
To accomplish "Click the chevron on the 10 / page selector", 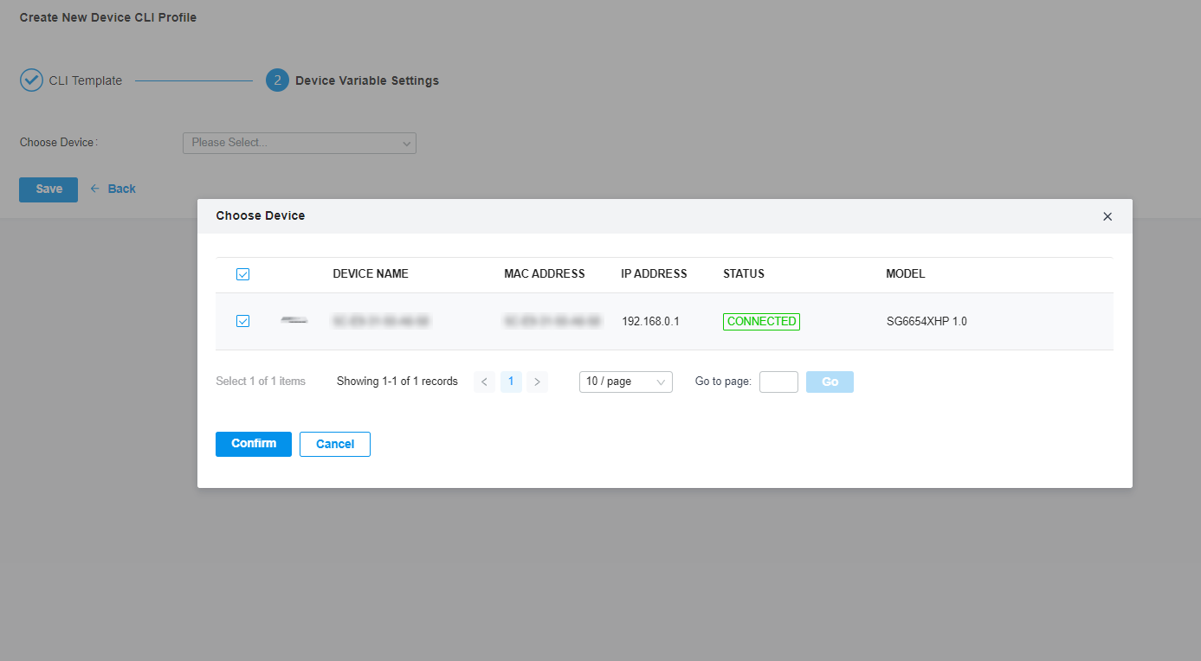I will pos(662,382).
